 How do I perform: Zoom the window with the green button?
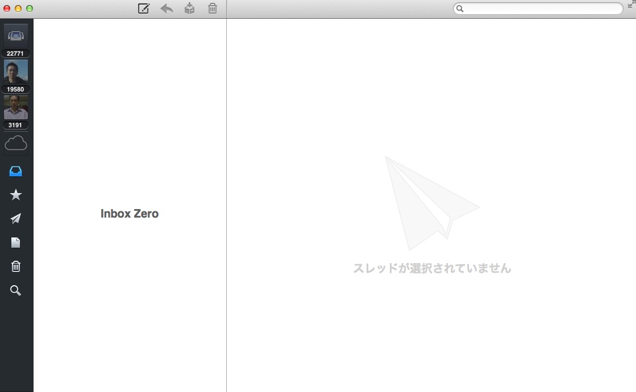(x=30, y=9)
